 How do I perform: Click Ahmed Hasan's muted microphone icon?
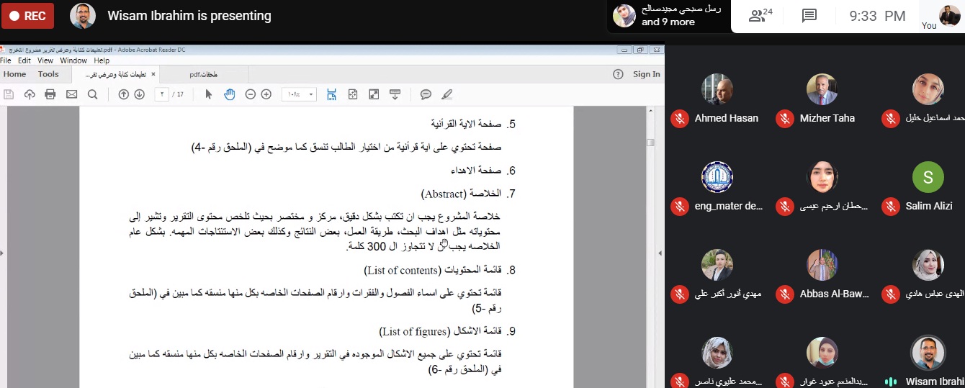coord(679,118)
